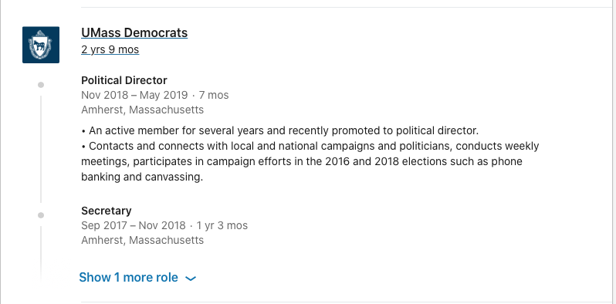Screen dimensions: 616x304
Task: Open the UMass Democrats company logo
Action: pos(41,45)
